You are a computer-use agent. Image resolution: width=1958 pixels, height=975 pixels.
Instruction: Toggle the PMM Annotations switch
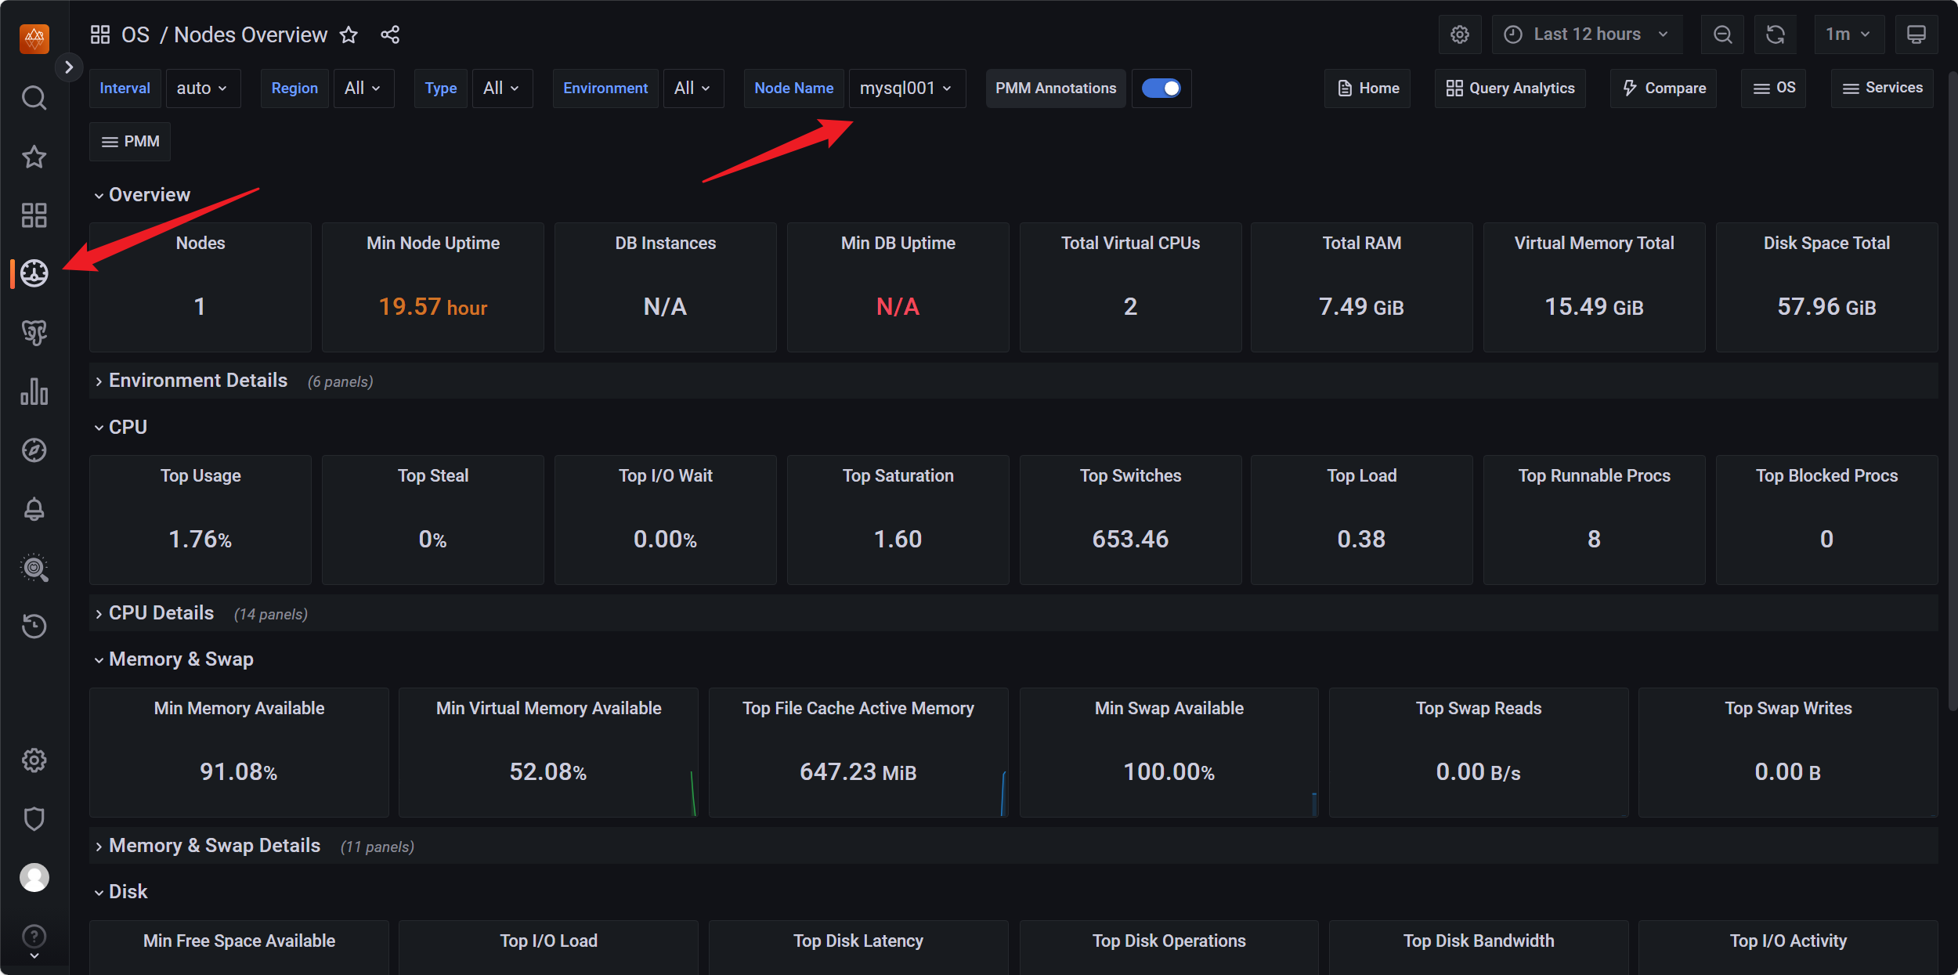(x=1161, y=88)
